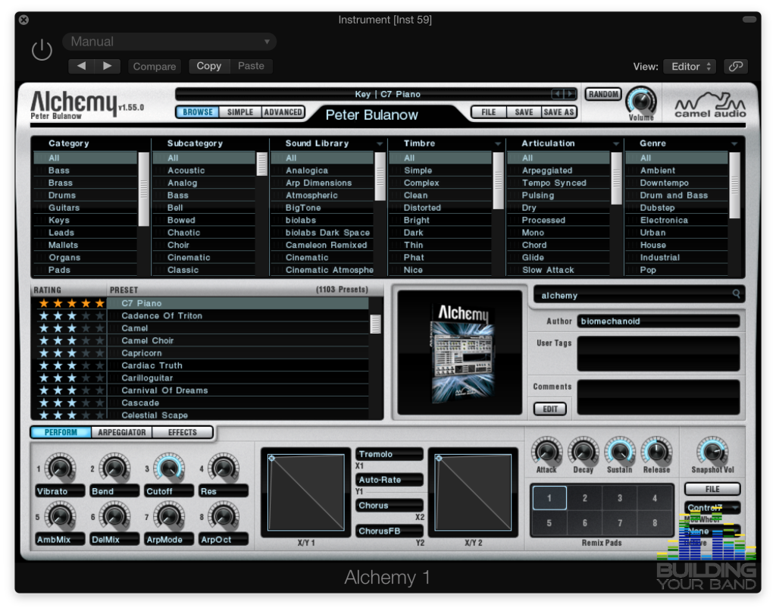Image resolution: width=776 pixels, height=611 pixels.
Task: Select previous preset arrow in title display
Action: pyautogui.click(x=557, y=93)
